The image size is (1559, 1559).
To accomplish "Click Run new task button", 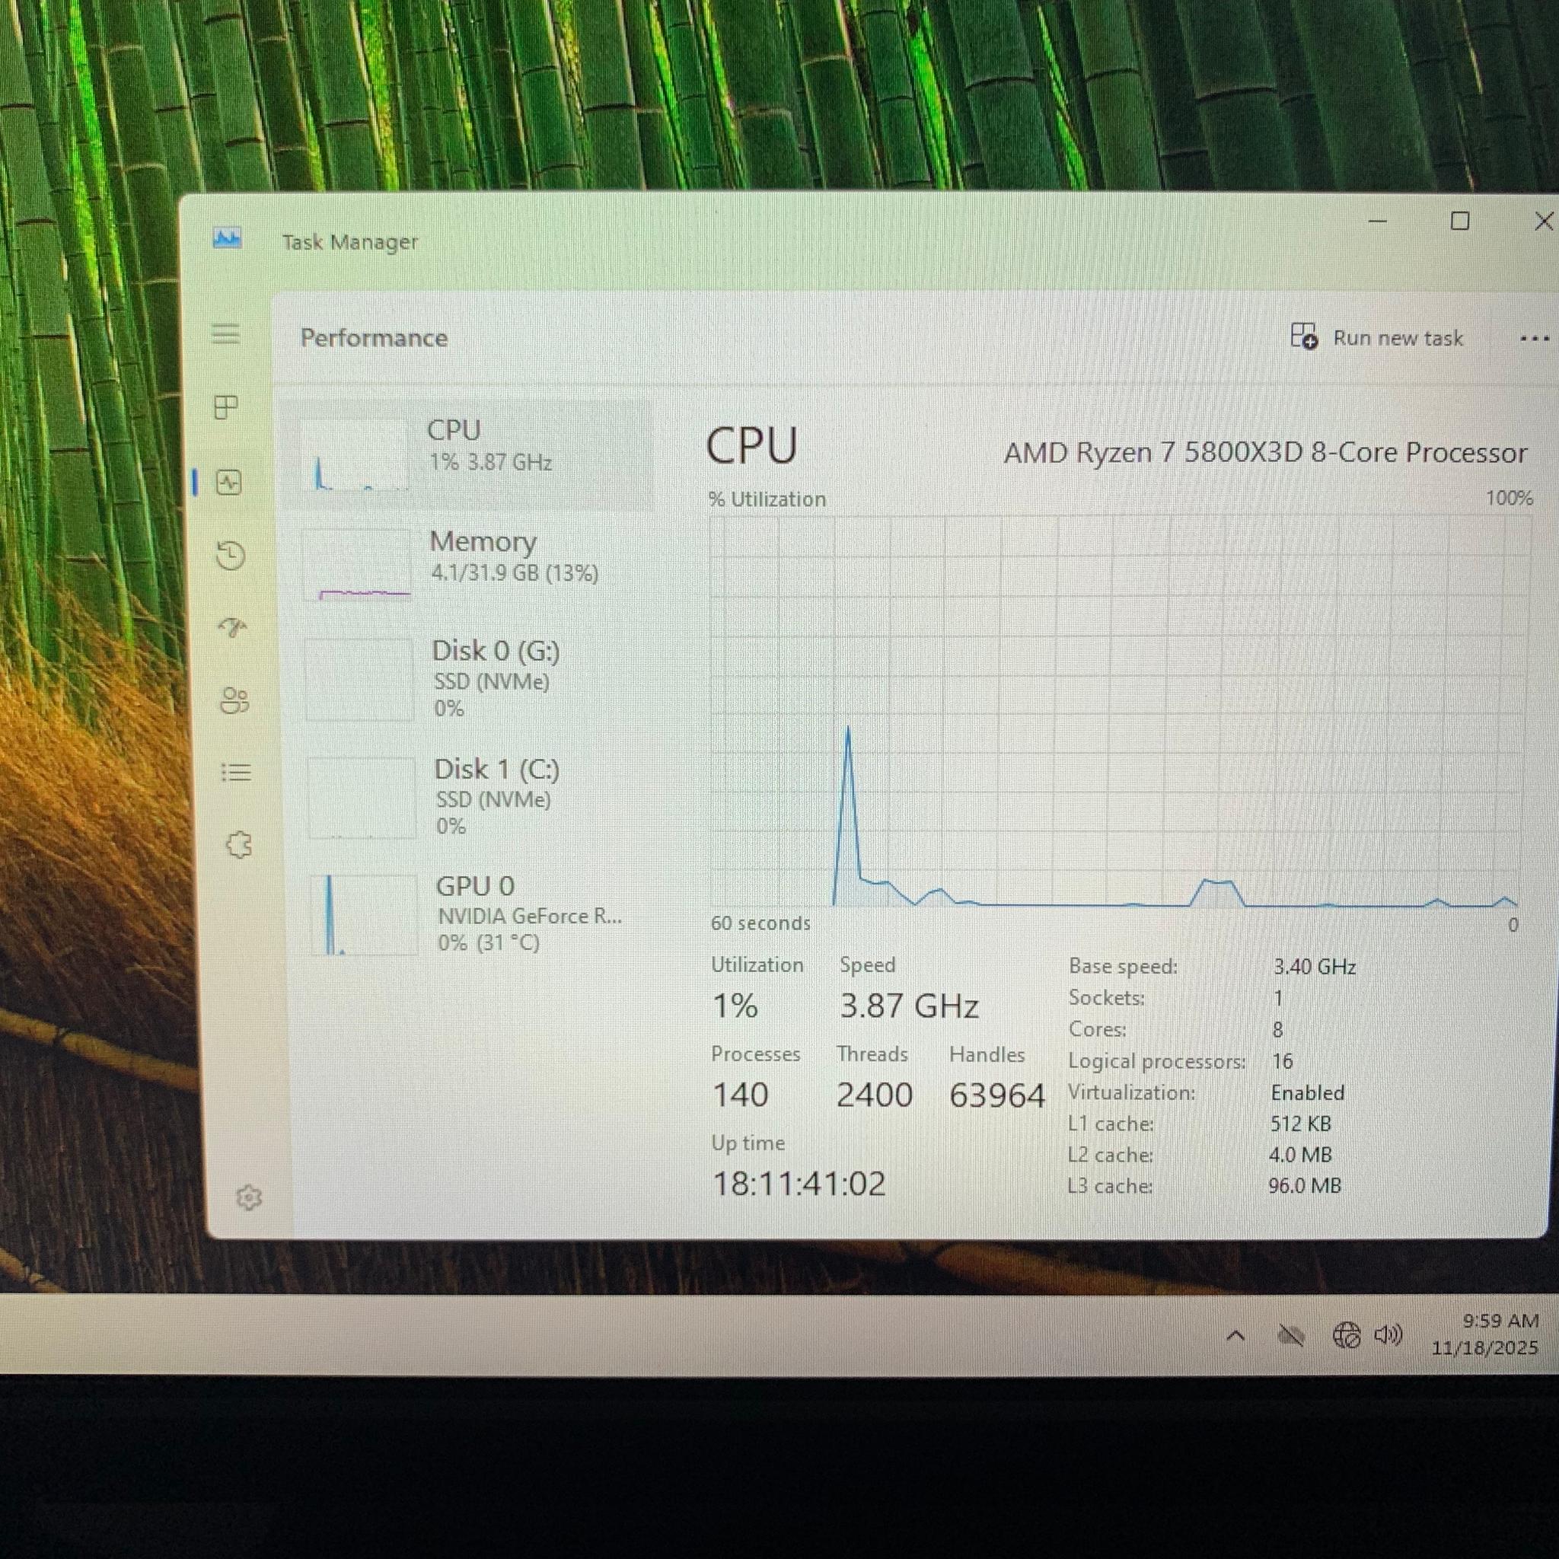I will click(1376, 337).
